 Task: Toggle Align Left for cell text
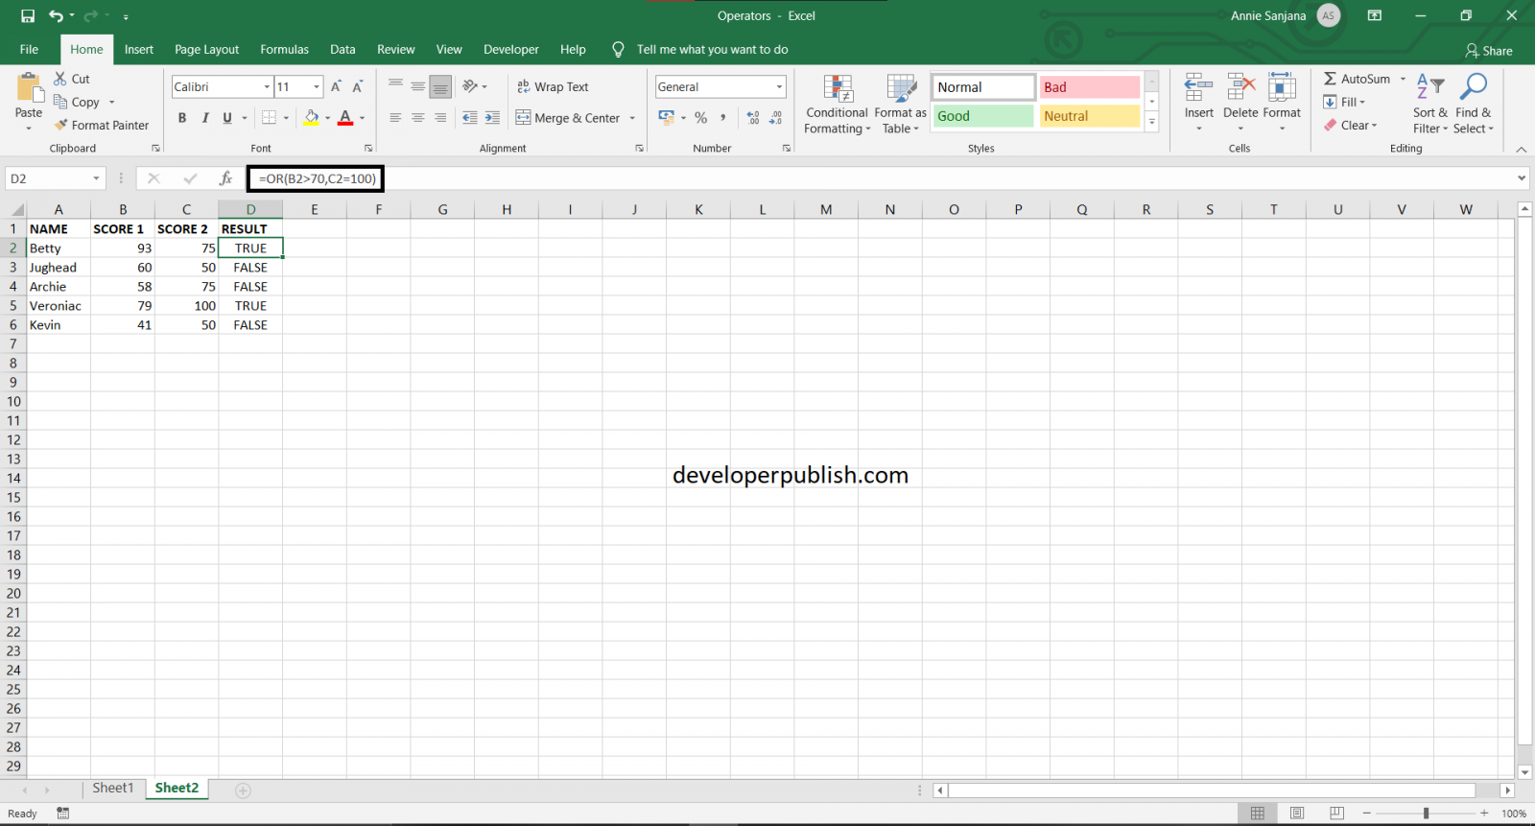(395, 117)
